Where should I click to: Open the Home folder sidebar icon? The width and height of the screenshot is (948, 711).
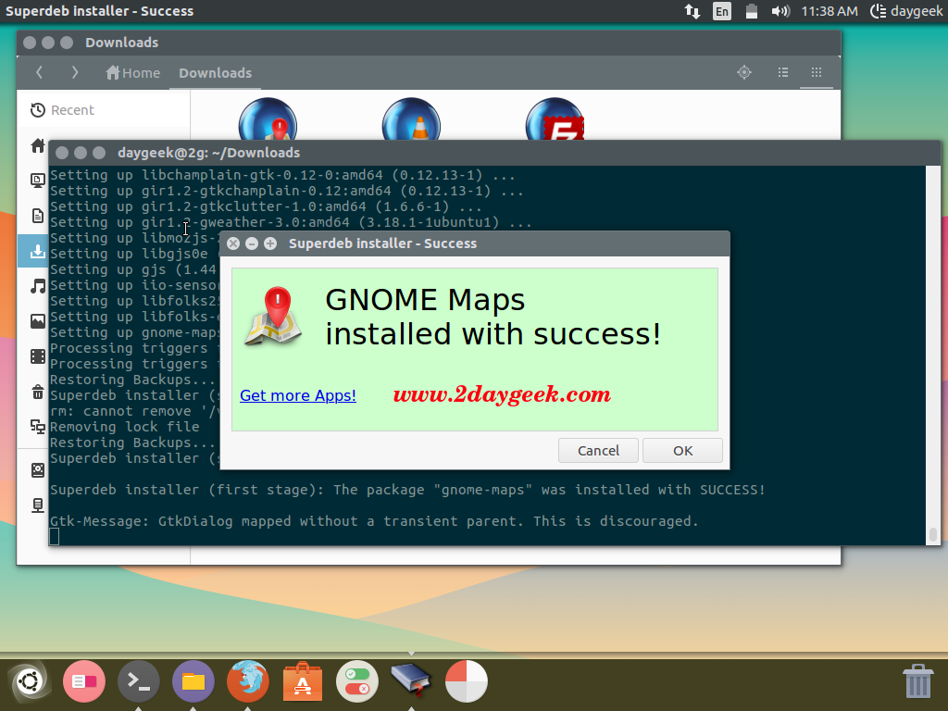tap(37, 145)
